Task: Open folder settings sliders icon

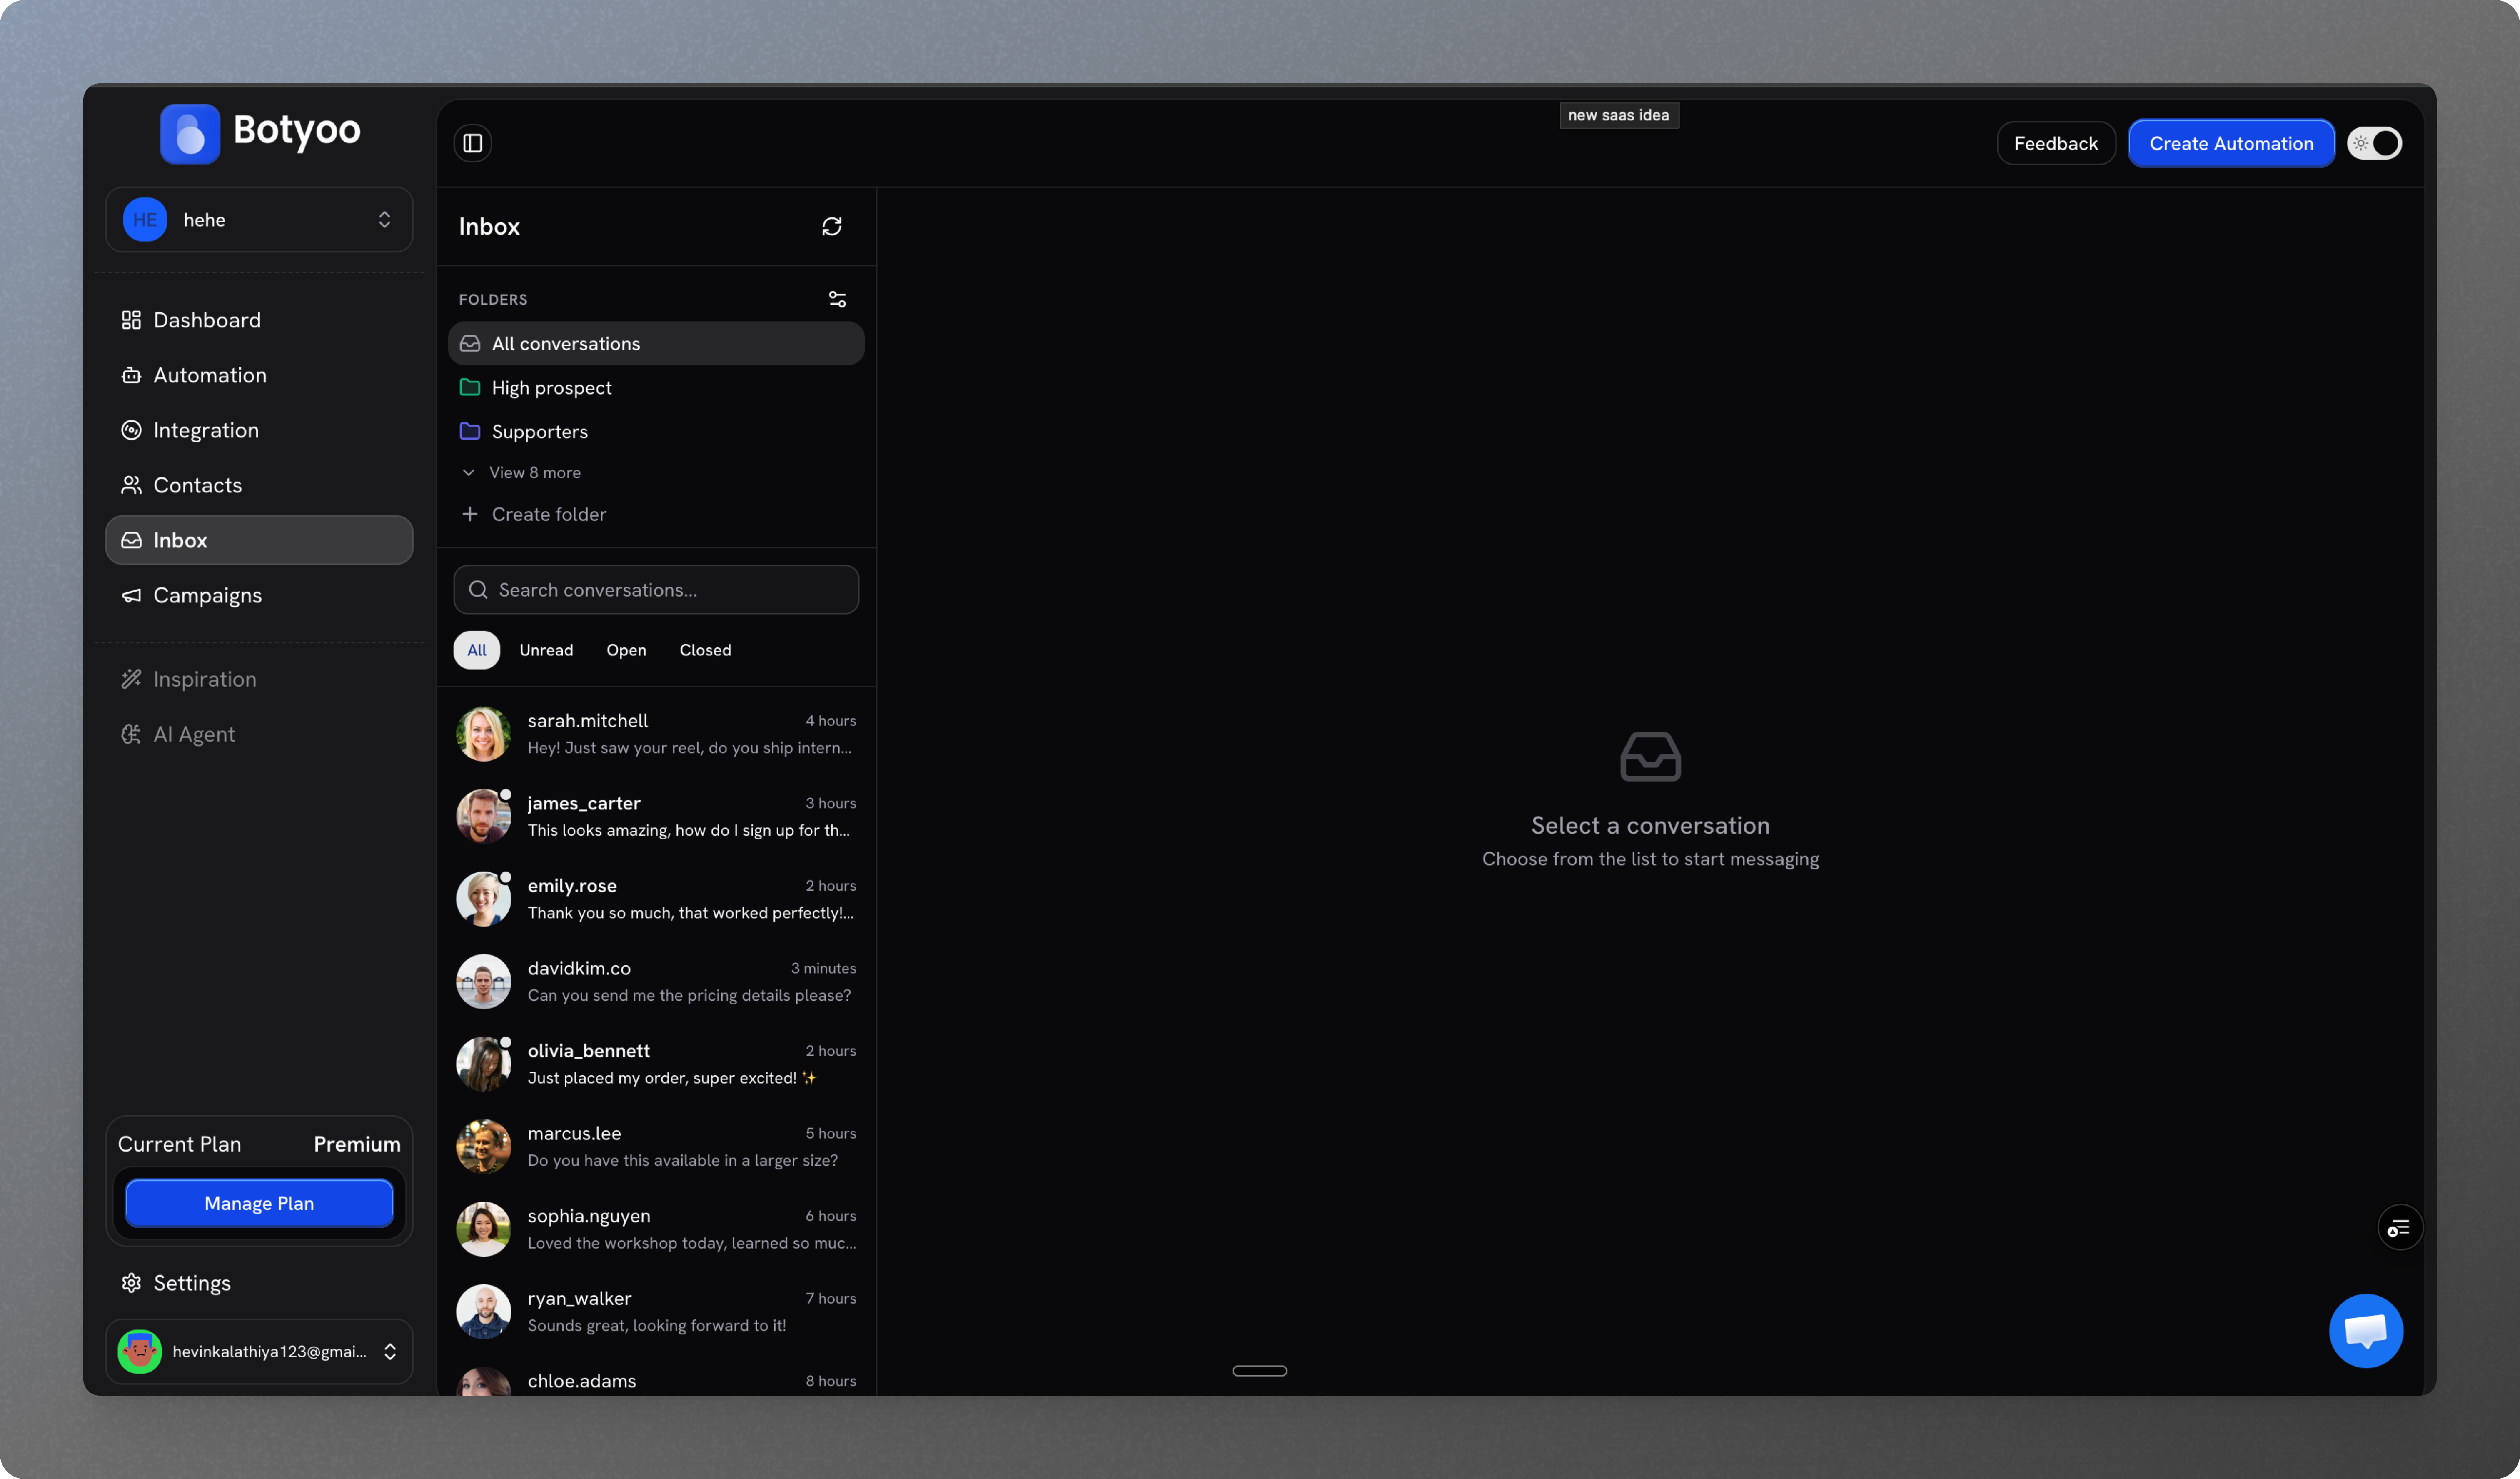Action: tap(838, 299)
